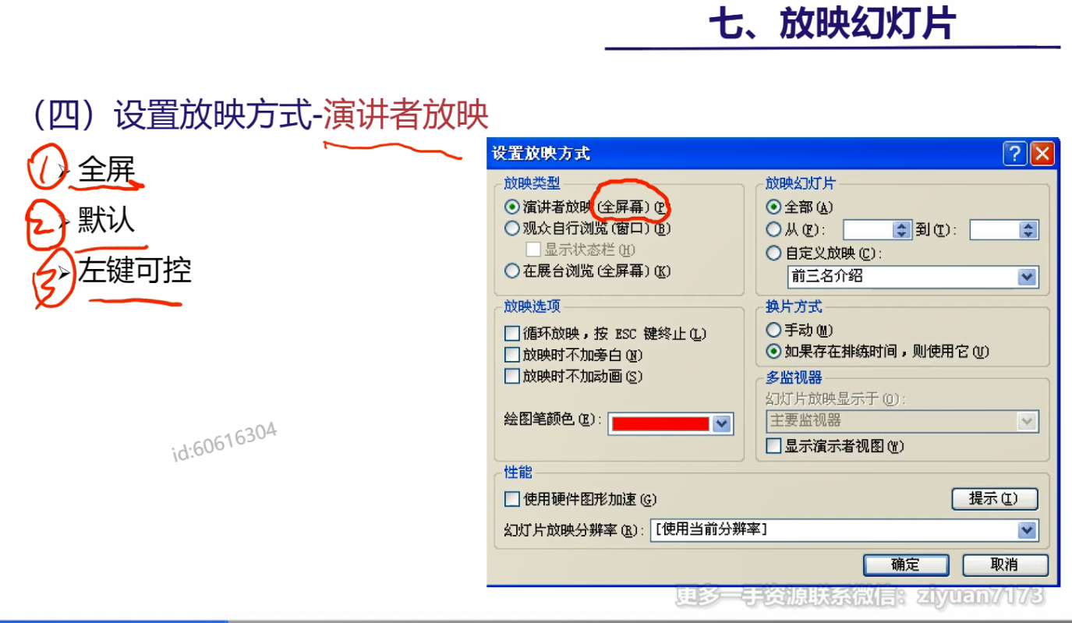Screen dimensions: 1072x623
Task: Enable 循环放映,按 ESC 键终止 checkbox
Action: click(512, 334)
